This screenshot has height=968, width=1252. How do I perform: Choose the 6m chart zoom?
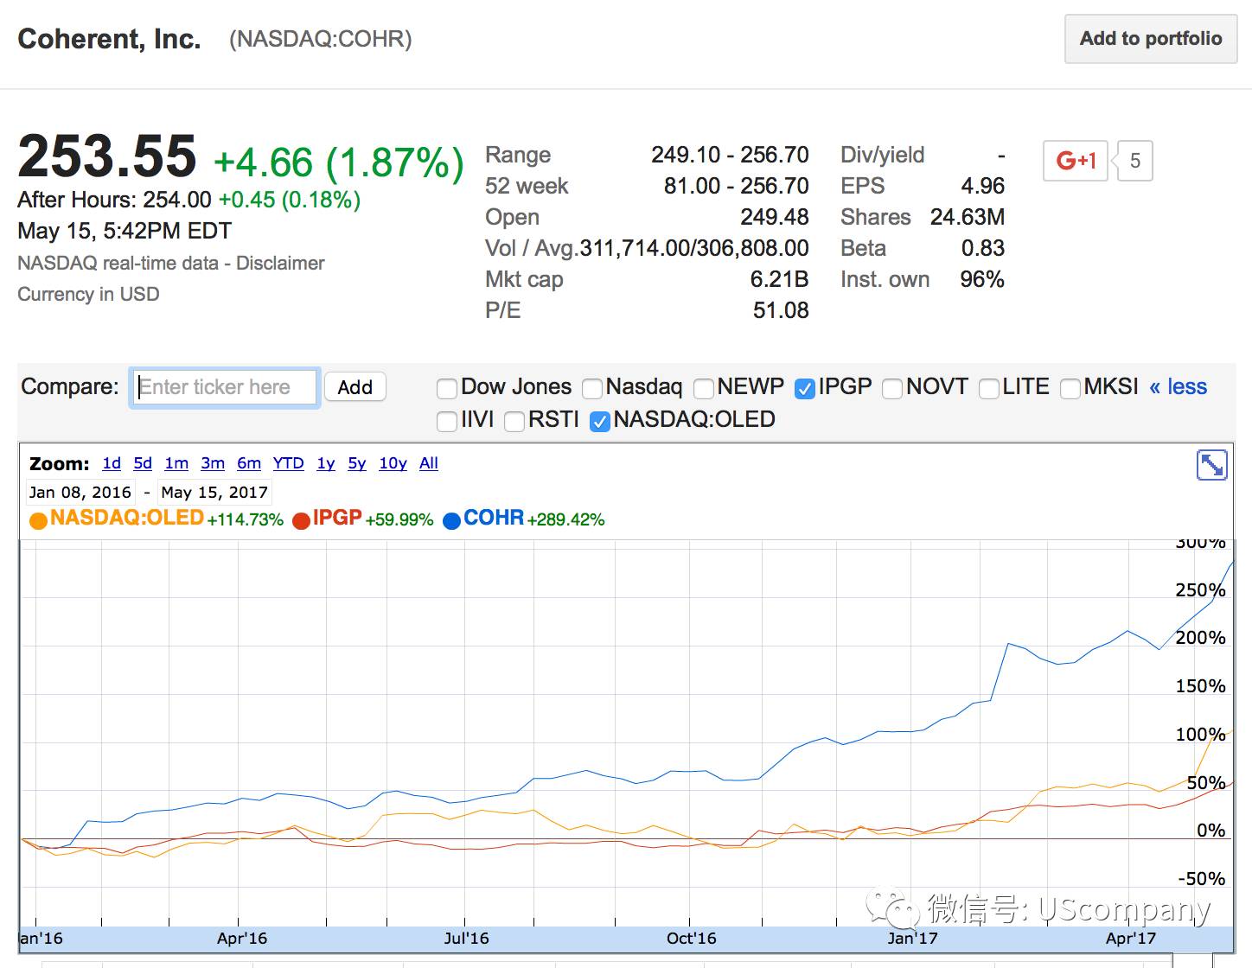(249, 463)
